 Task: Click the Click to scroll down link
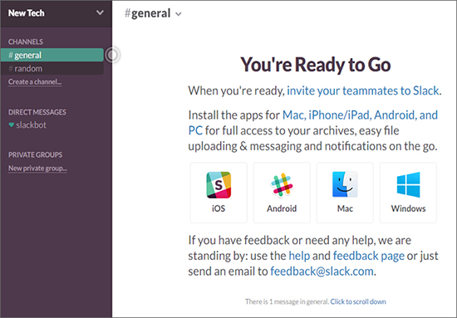click(358, 301)
